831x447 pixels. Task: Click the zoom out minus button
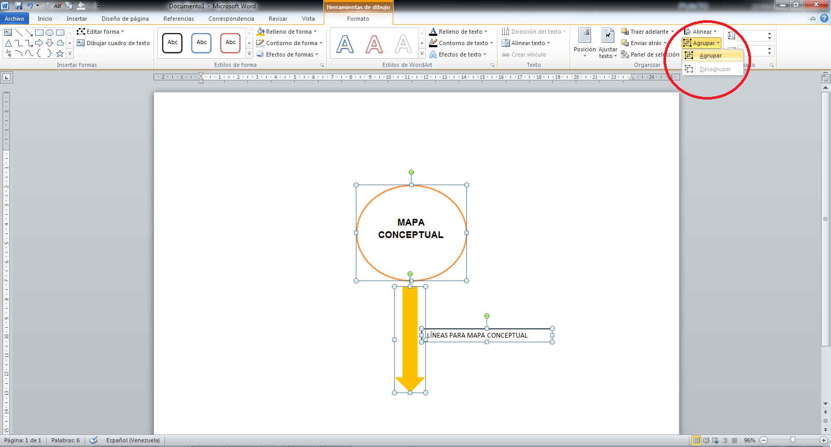[x=764, y=440]
